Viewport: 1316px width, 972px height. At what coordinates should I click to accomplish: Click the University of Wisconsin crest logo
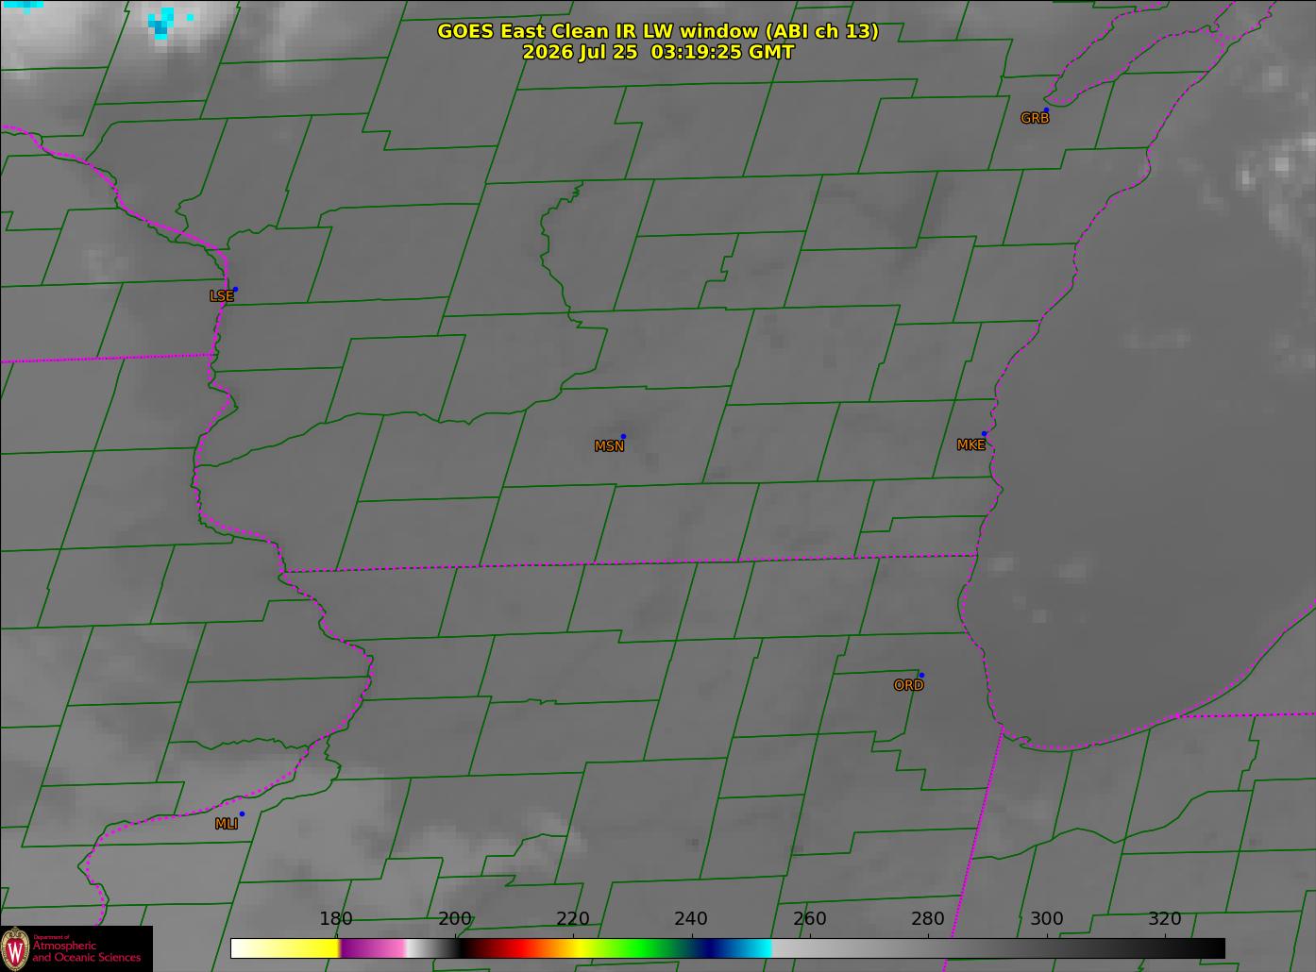[15, 947]
